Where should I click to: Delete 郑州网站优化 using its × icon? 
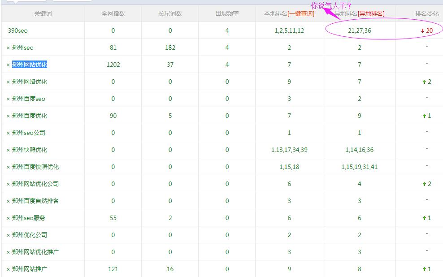pos(8,65)
